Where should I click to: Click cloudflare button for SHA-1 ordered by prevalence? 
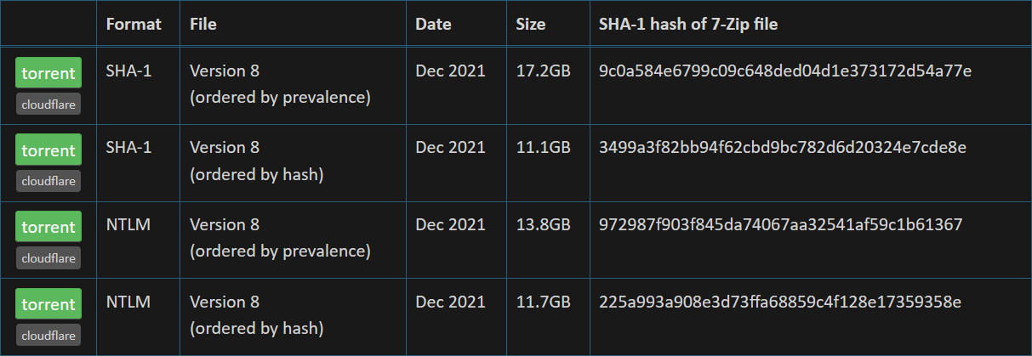48,104
